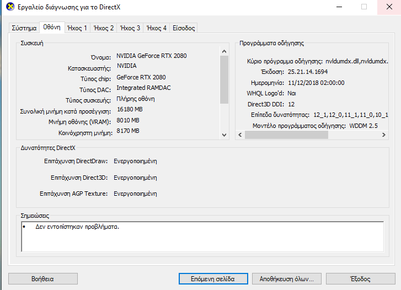Image resolution: width=401 pixels, height=290 pixels.
Task: Click nvldumdx.dll main driver value
Action: 357,61
